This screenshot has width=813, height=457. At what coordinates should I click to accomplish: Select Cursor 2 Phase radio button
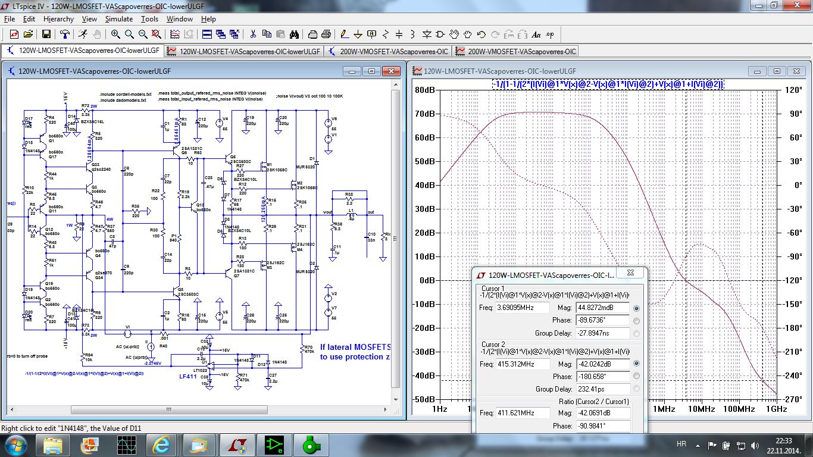[x=637, y=376]
